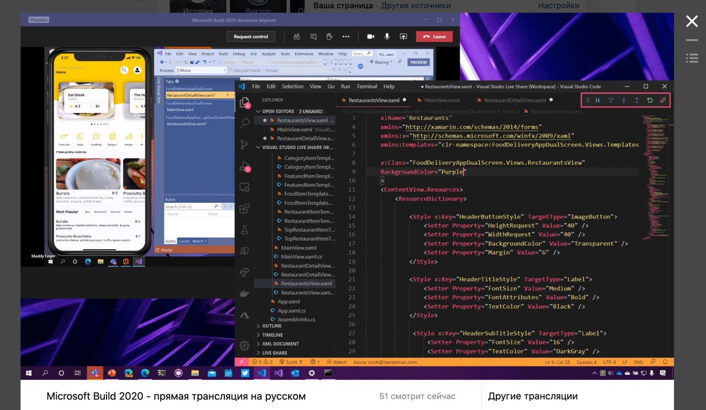
Task: Open the Manage gear in VS Code
Action: click(244, 346)
